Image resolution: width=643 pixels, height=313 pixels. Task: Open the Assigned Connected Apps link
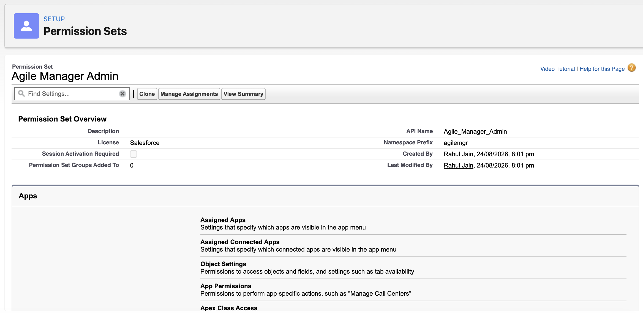click(240, 242)
